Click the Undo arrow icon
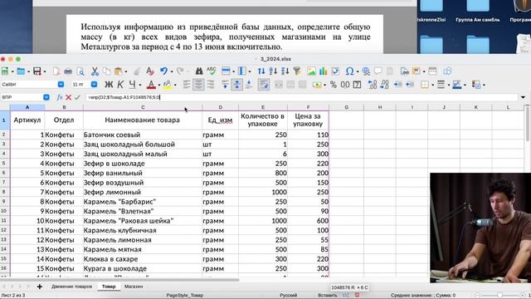The height and width of the screenshot is (299, 531). (x=163, y=71)
